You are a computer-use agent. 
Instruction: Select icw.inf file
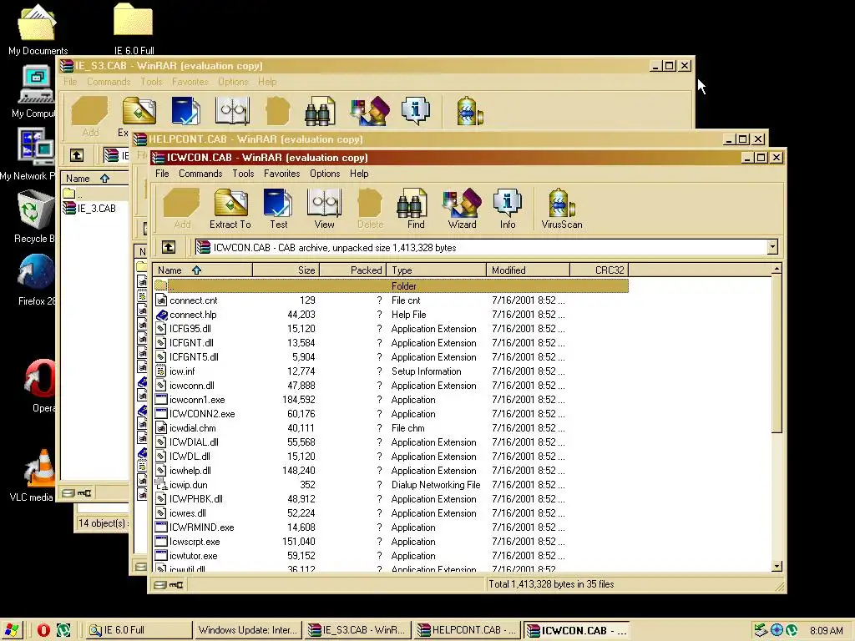tap(391, 371)
